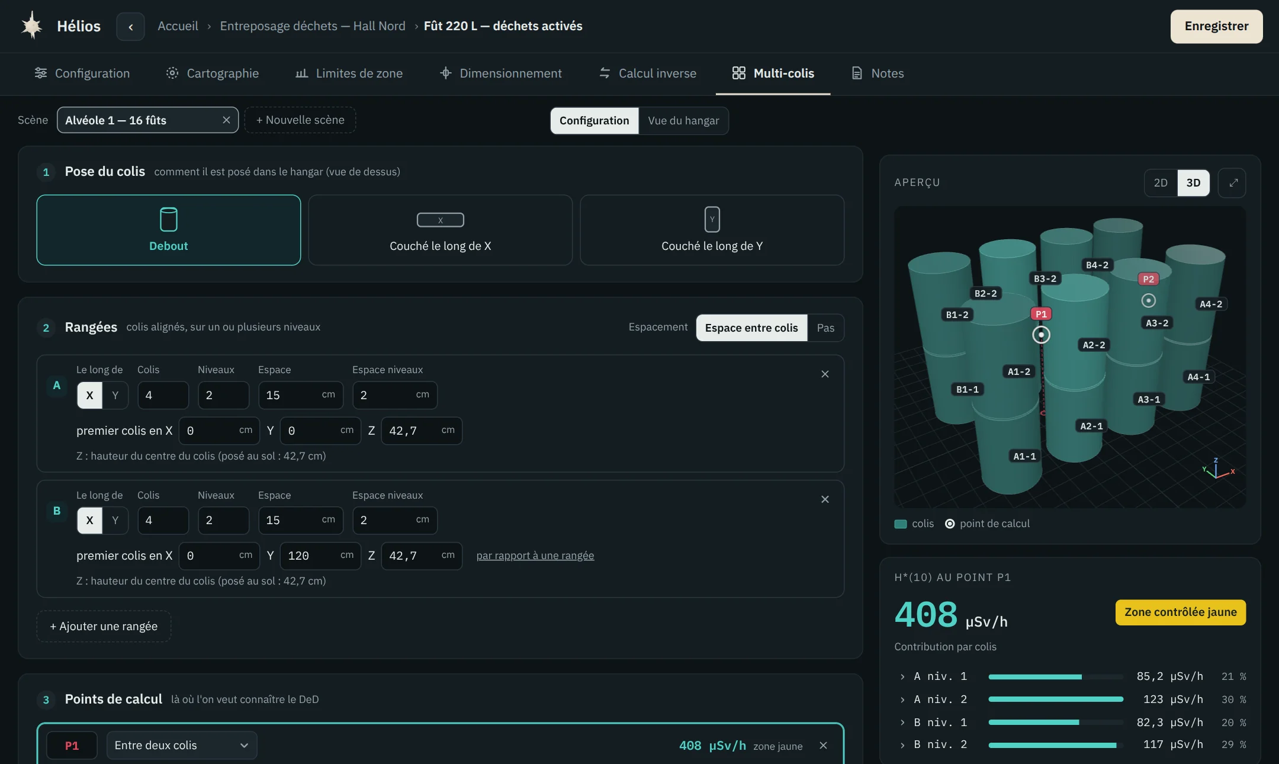Click the back chevron button
The height and width of the screenshot is (764, 1279).
(x=130, y=27)
